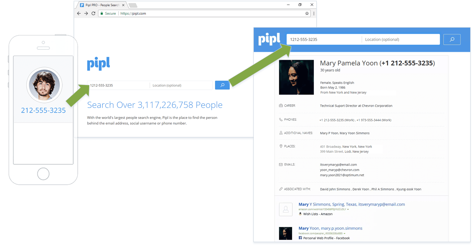Click the Mary Yoon Facebook result thumbnail

pos(286,233)
